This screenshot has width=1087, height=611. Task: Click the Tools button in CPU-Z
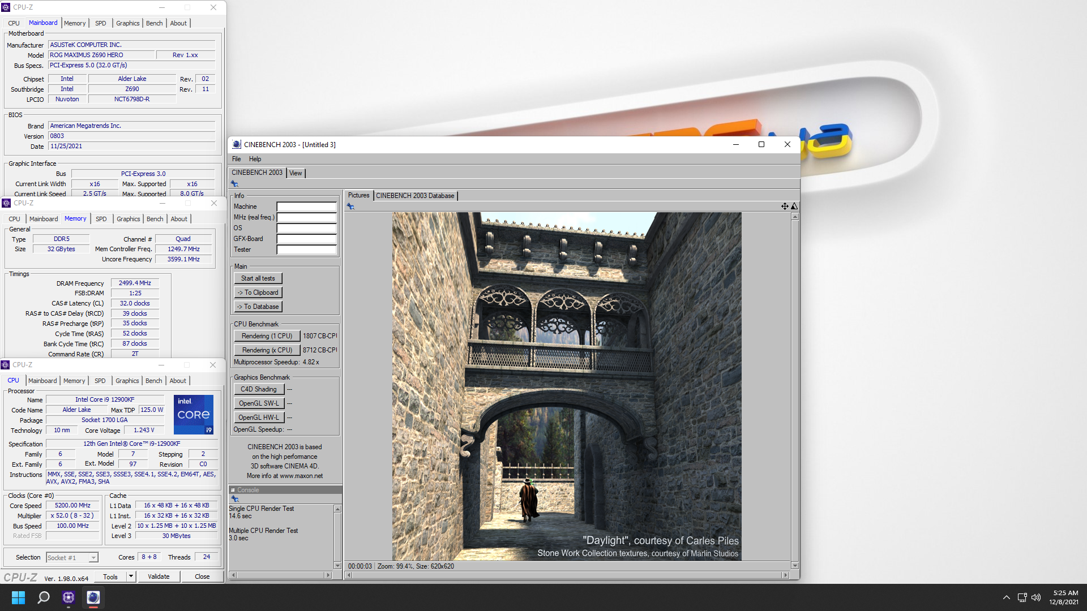(110, 576)
